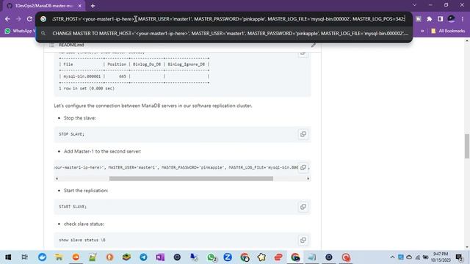470x264 pixels.
Task: Open the All Bookmarks folder
Action: [x=448, y=31]
